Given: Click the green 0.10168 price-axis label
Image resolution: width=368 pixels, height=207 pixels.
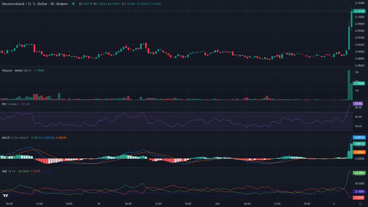Looking at the screenshot, I should (x=359, y=11).
